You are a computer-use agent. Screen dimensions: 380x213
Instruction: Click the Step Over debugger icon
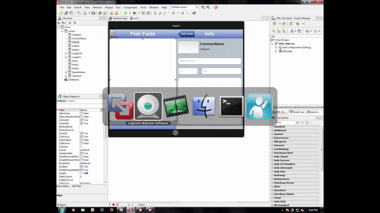coord(160,13)
